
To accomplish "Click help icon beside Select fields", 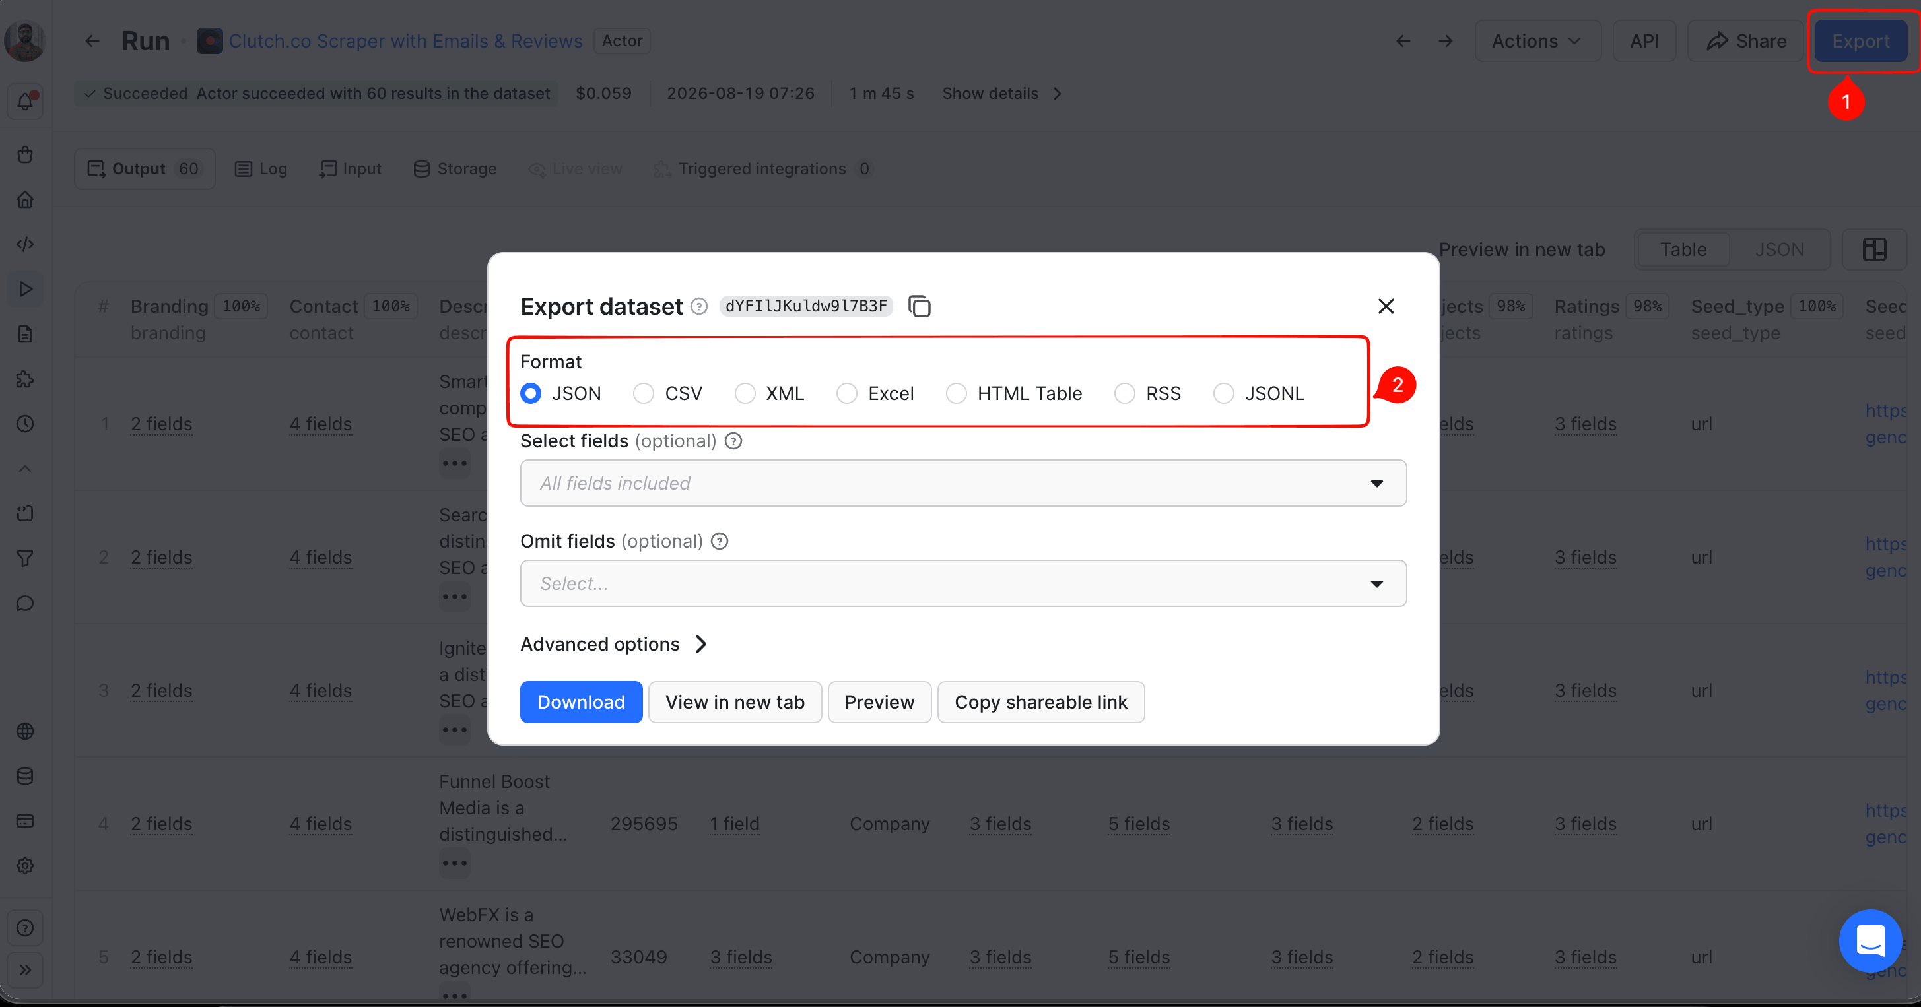I will [733, 441].
